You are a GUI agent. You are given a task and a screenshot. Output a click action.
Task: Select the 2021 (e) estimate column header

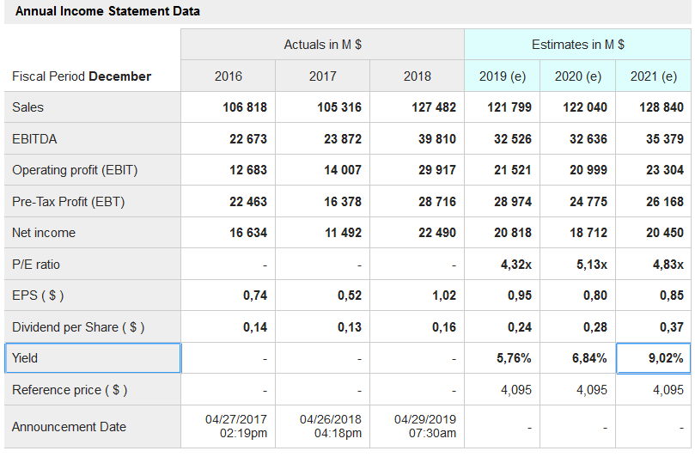pyautogui.click(x=654, y=76)
